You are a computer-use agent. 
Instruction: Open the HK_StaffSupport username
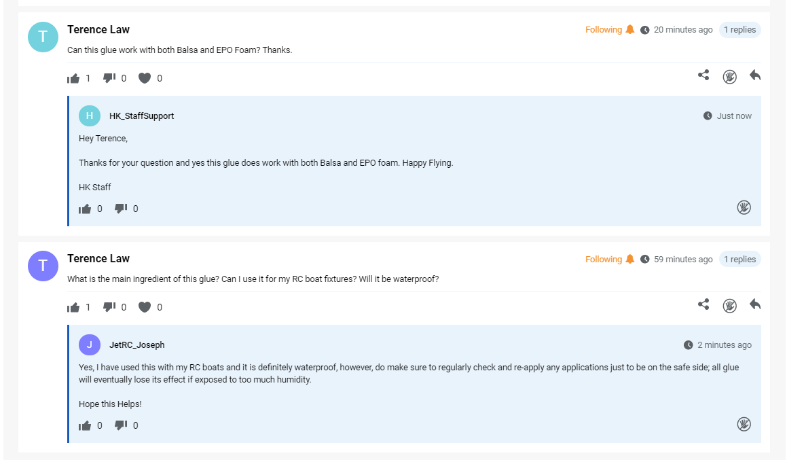(141, 116)
